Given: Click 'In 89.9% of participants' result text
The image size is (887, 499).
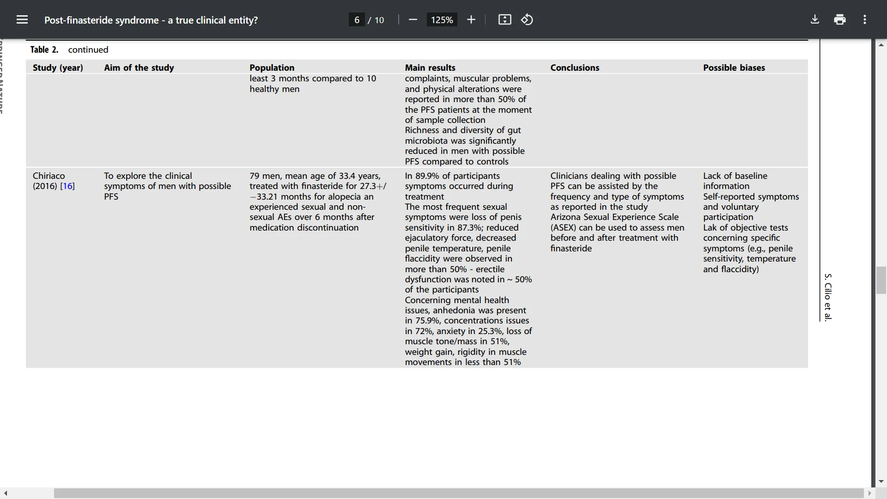Looking at the screenshot, I should (452, 176).
